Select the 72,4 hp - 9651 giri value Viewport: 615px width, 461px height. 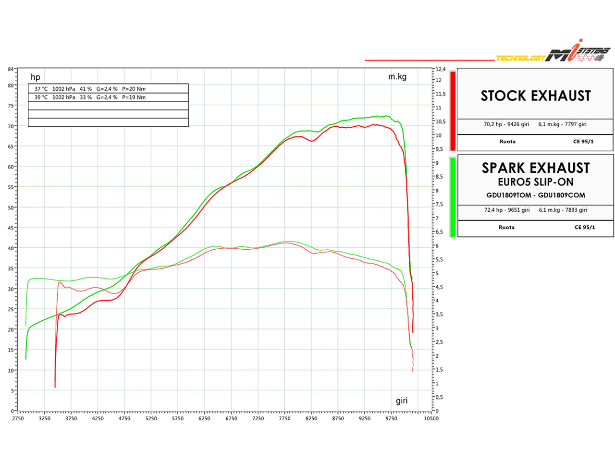(506, 210)
